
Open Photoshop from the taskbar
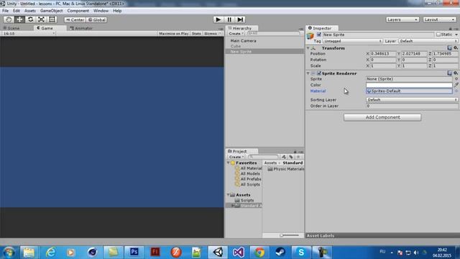click(134, 252)
